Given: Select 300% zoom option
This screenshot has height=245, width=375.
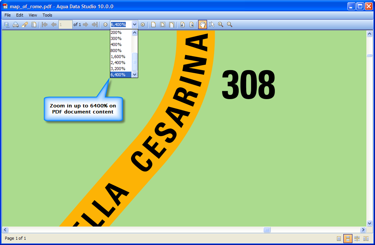Looking at the screenshot, I should (x=121, y=38).
